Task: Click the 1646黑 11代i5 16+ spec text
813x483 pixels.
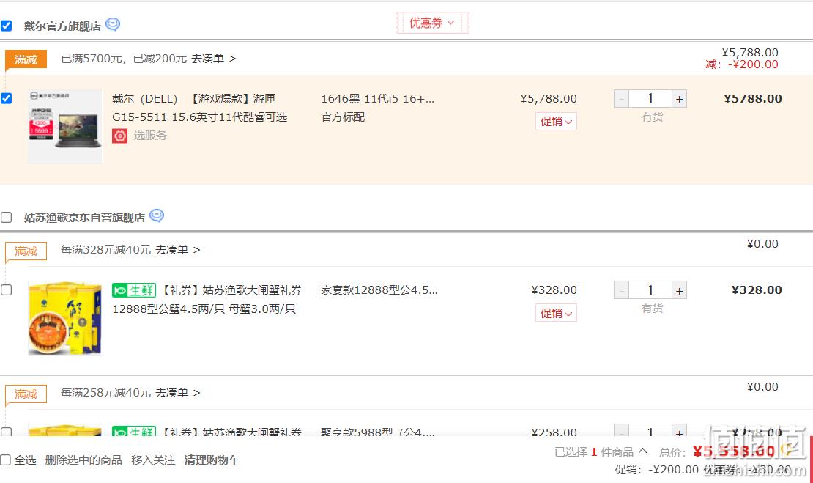Action: [378, 98]
